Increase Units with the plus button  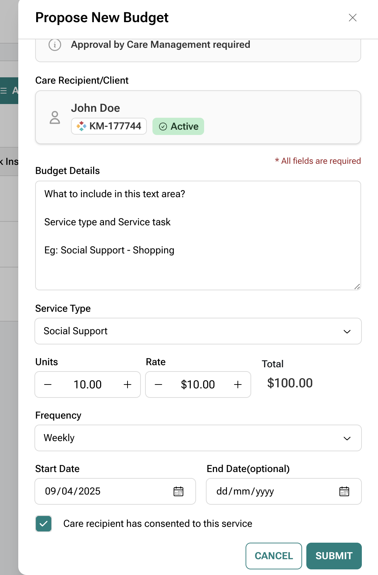click(128, 385)
